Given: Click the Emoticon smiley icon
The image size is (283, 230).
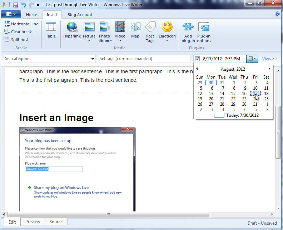Looking at the screenshot, I should [x=167, y=27].
